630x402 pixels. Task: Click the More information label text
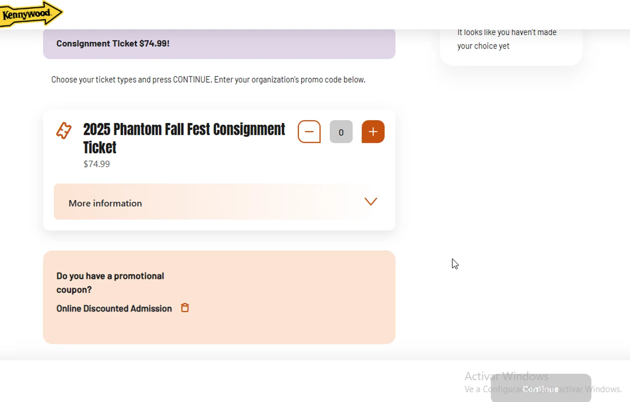coord(105,203)
